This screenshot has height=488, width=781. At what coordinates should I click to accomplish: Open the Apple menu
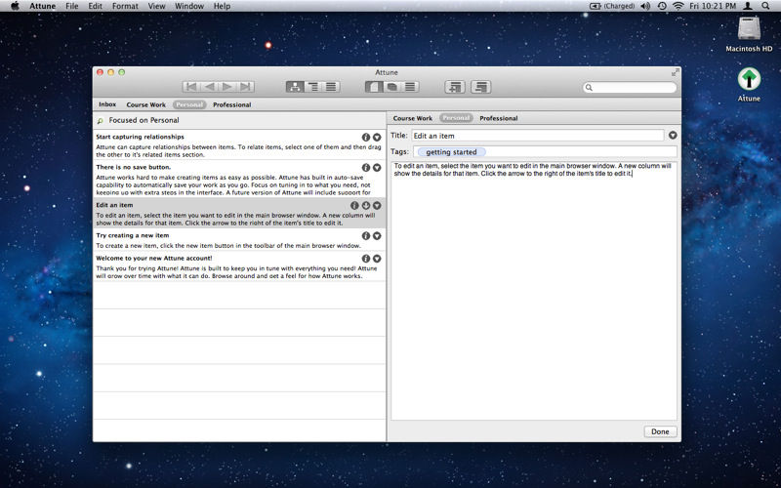pyautogui.click(x=15, y=6)
